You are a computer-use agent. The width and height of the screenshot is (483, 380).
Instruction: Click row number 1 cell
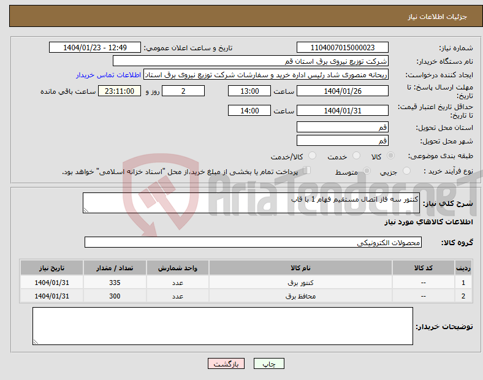click(463, 283)
